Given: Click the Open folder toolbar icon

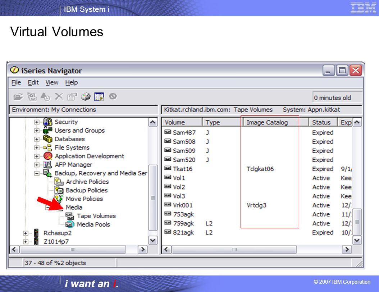Looking at the screenshot, I should [18, 97].
